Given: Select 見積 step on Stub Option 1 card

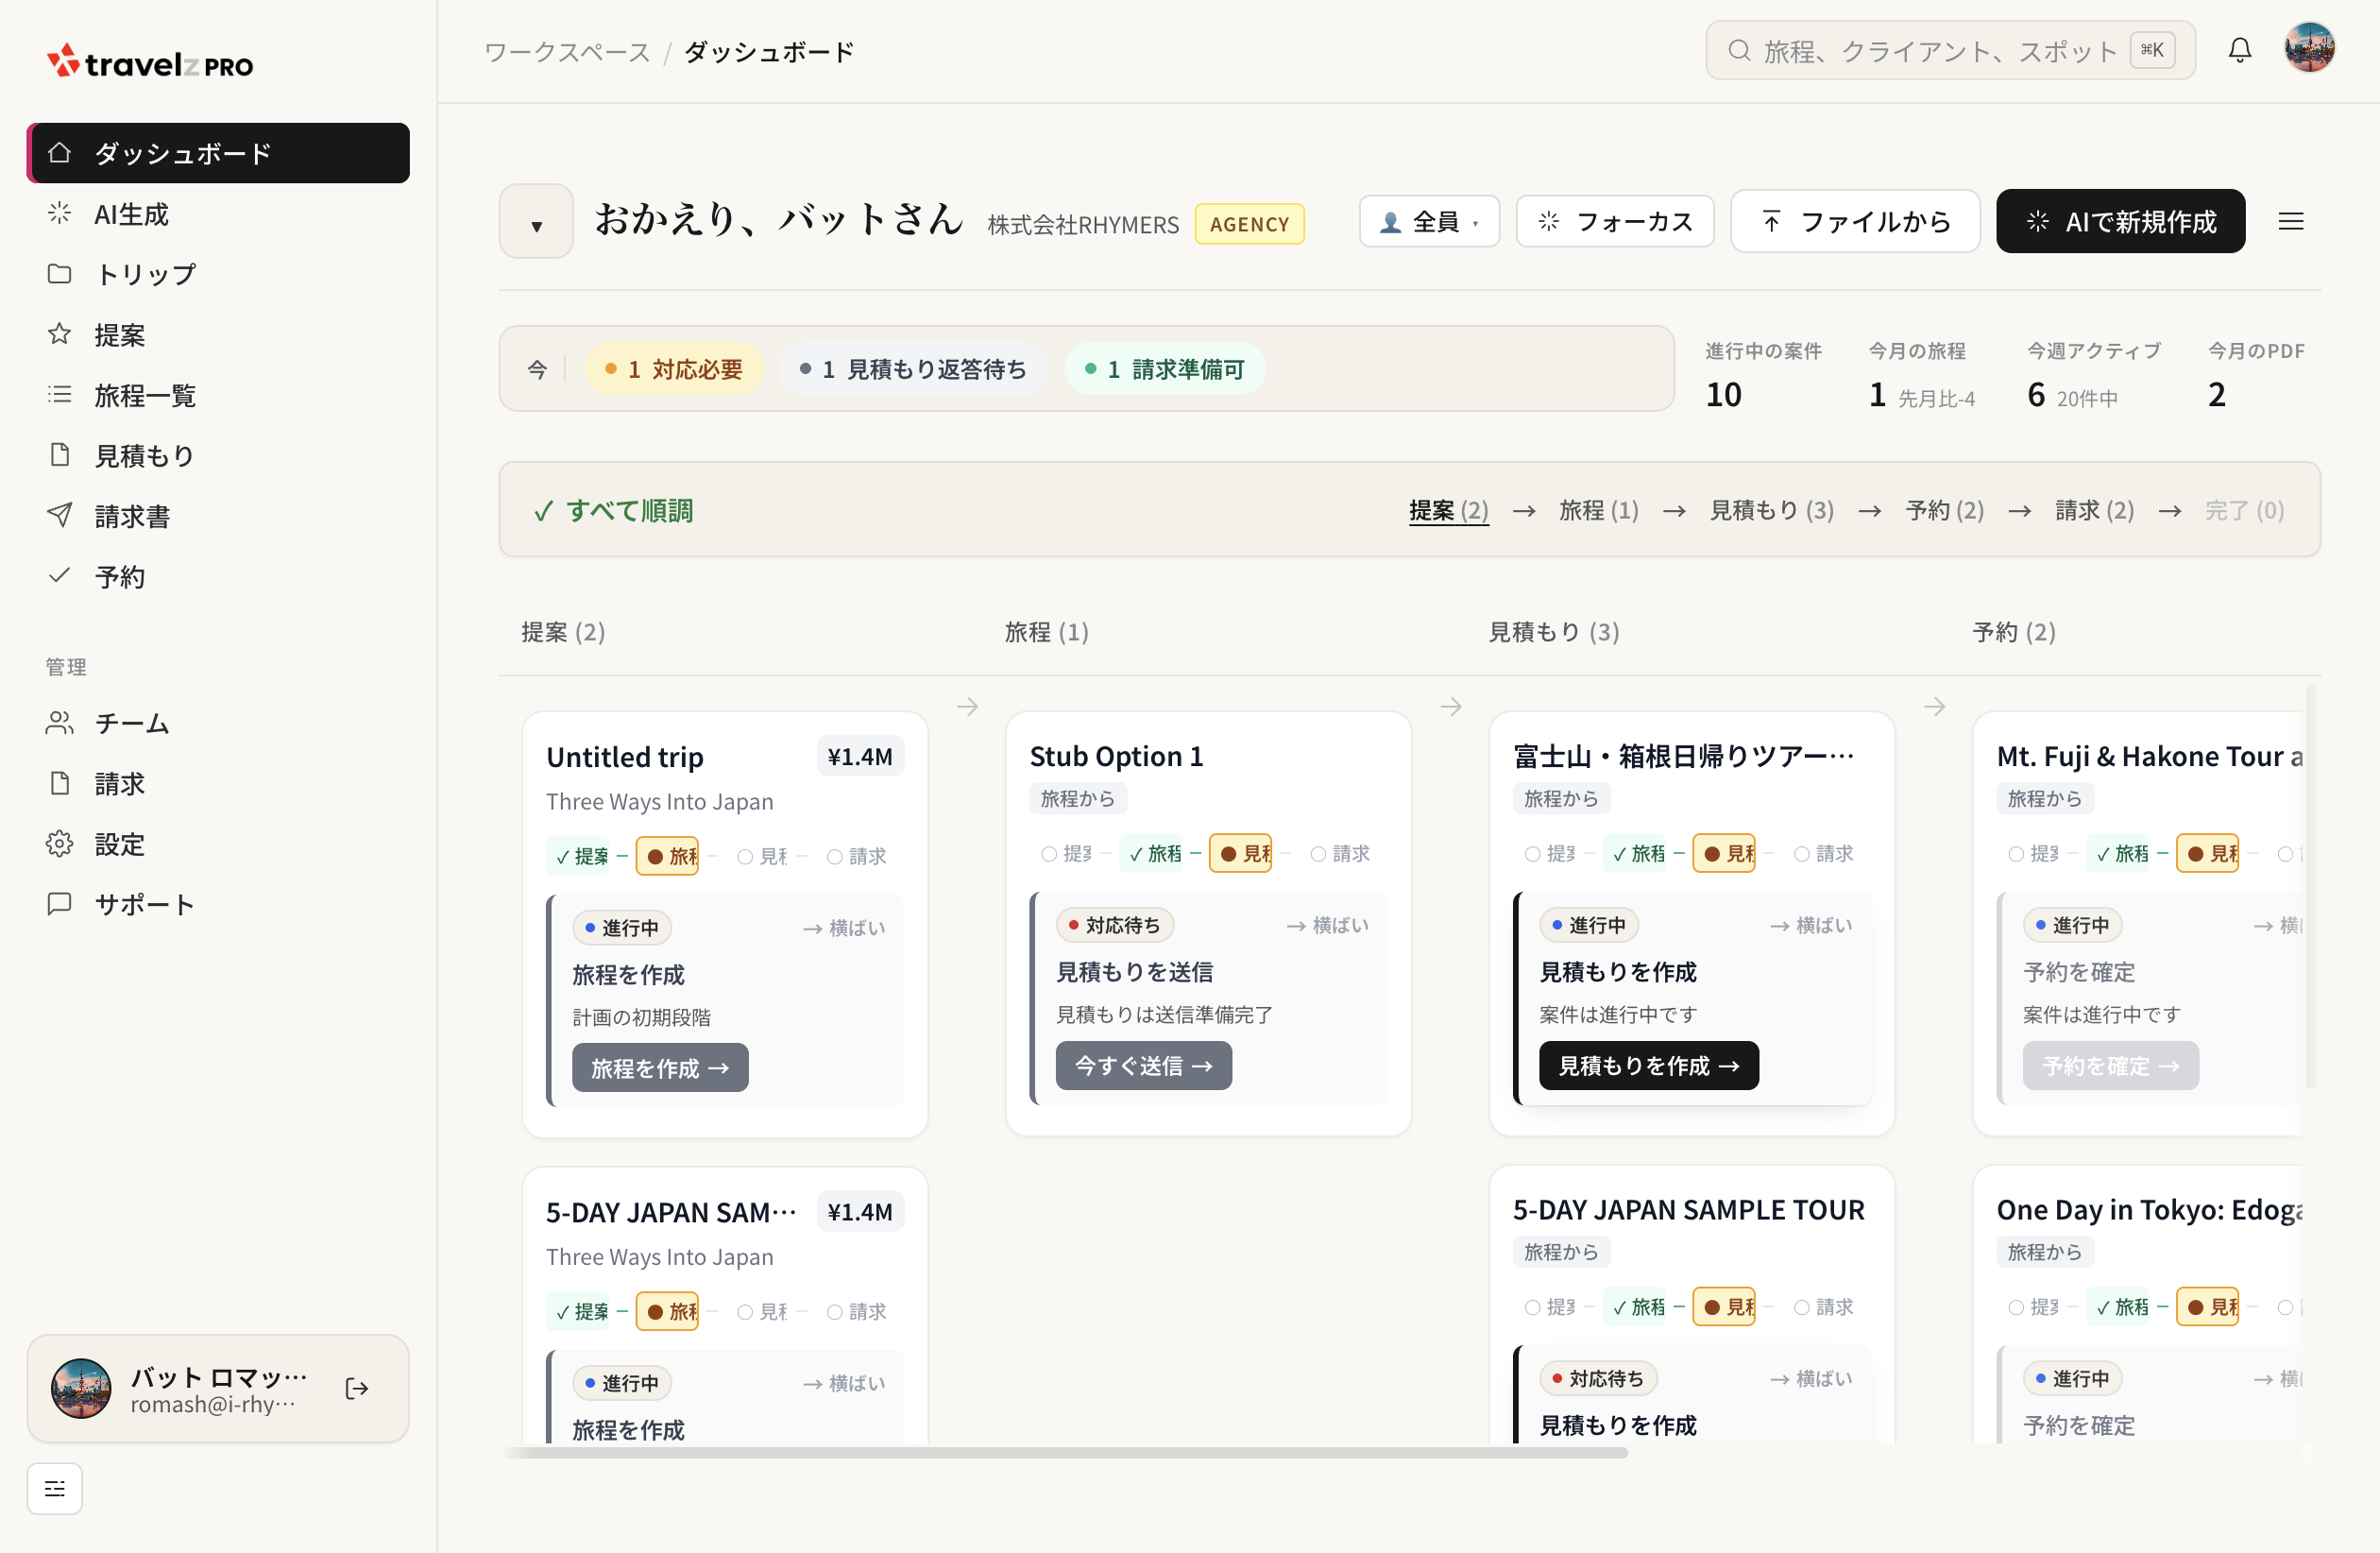Looking at the screenshot, I should pyautogui.click(x=1241, y=854).
